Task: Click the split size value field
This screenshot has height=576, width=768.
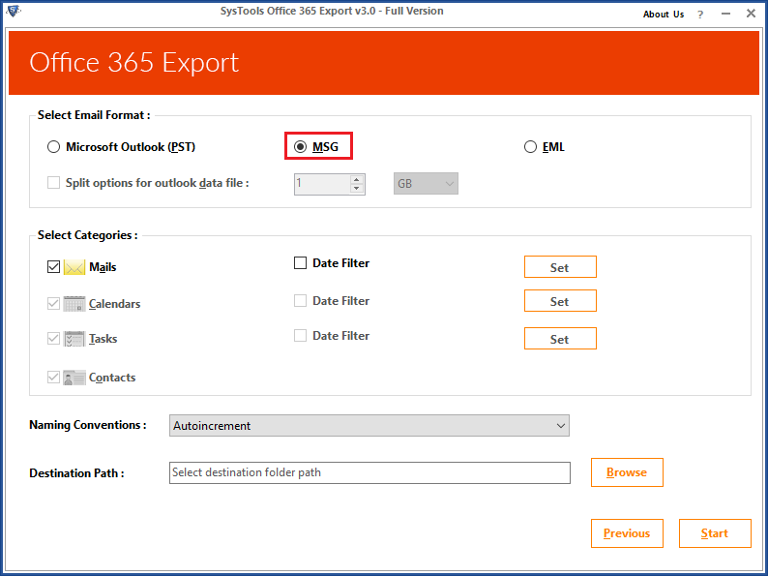Action: 322,184
